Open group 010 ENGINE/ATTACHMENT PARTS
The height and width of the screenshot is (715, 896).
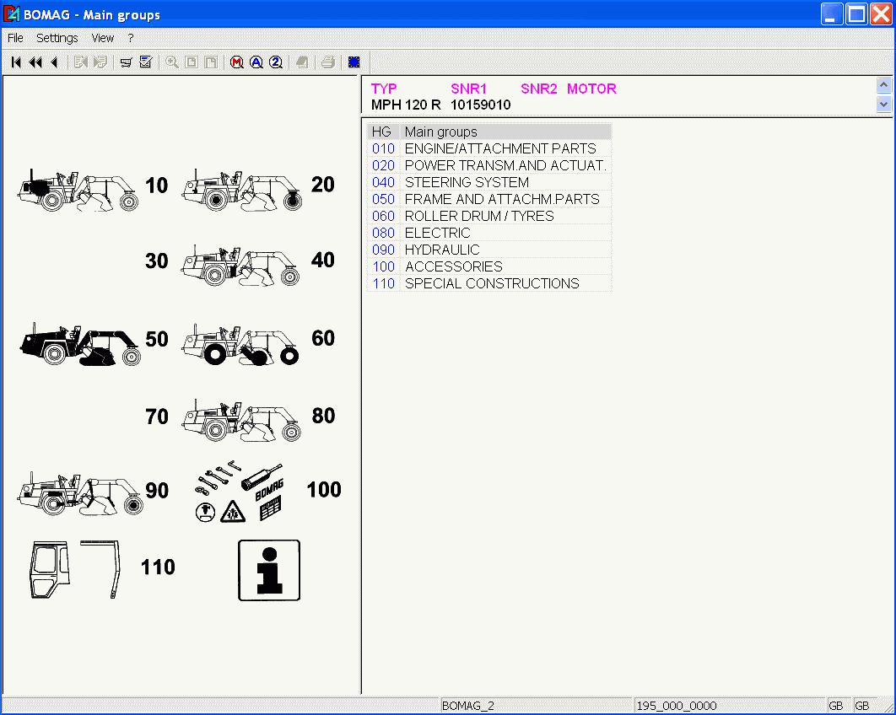pos(489,148)
